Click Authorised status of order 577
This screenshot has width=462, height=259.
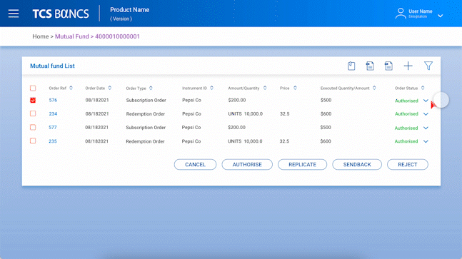[x=406, y=128]
